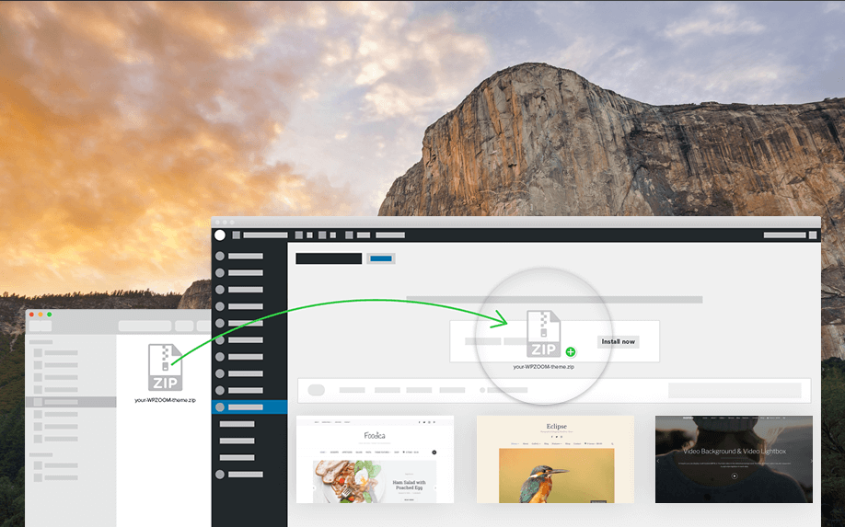Click the green plus badge on ZIP icon

coord(571,351)
